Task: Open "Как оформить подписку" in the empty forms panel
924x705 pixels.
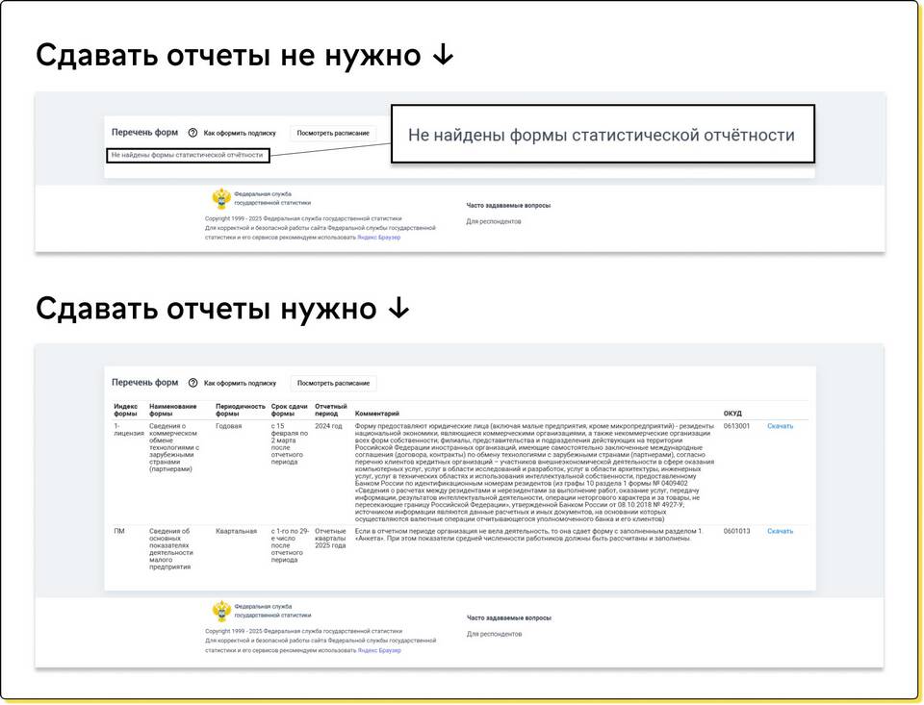Action: click(240, 133)
